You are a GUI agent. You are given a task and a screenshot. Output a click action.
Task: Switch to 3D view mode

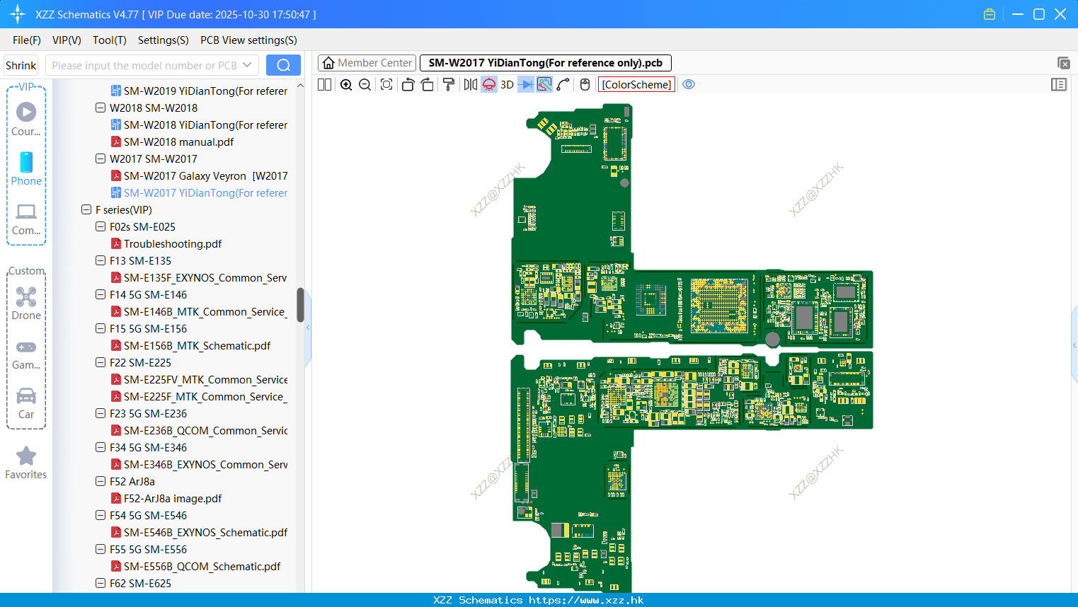point(507,84)
